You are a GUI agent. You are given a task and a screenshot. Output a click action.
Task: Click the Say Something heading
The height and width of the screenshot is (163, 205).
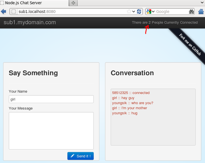coord(33,73)
